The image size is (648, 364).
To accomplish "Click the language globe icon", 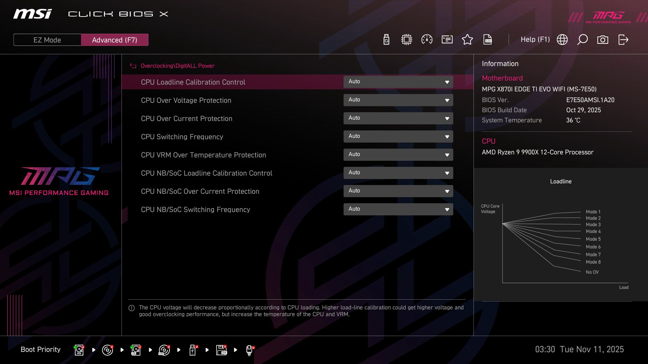I will [562, 39].
